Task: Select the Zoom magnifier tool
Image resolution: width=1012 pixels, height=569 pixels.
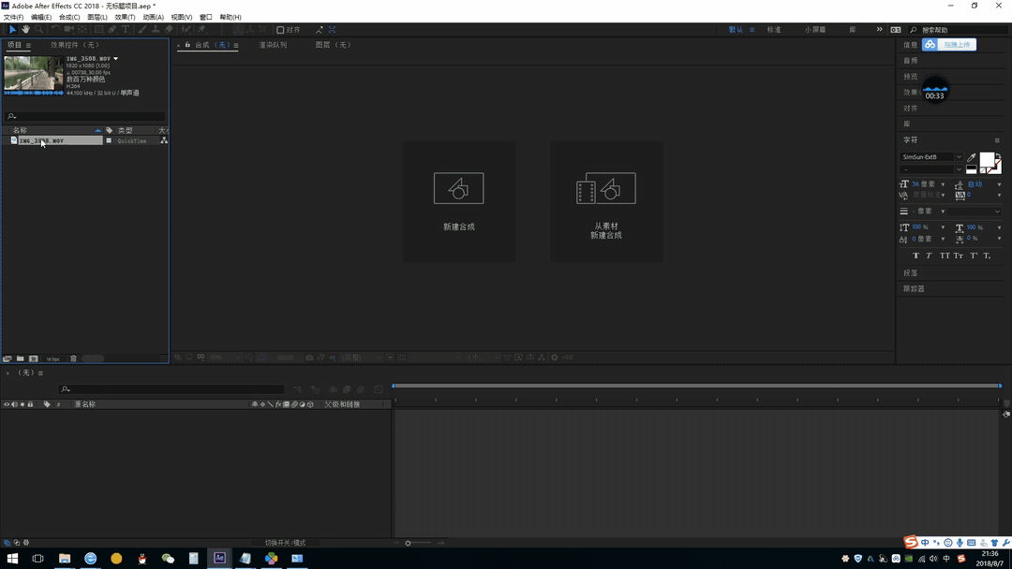Action: pyautogui.click(x=39, y=30)
